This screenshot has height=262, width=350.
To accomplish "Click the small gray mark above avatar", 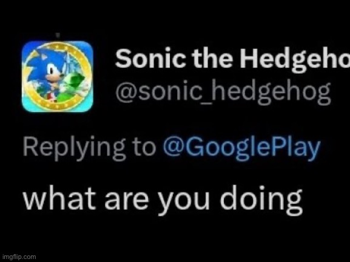I will pyautogui.click(x=58, y=35).
